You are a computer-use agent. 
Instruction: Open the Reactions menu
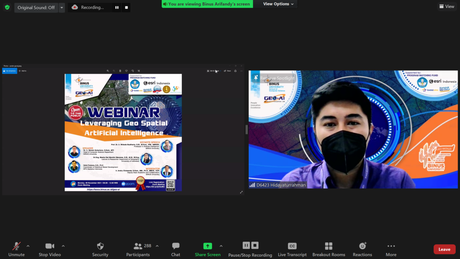(362, 249)
